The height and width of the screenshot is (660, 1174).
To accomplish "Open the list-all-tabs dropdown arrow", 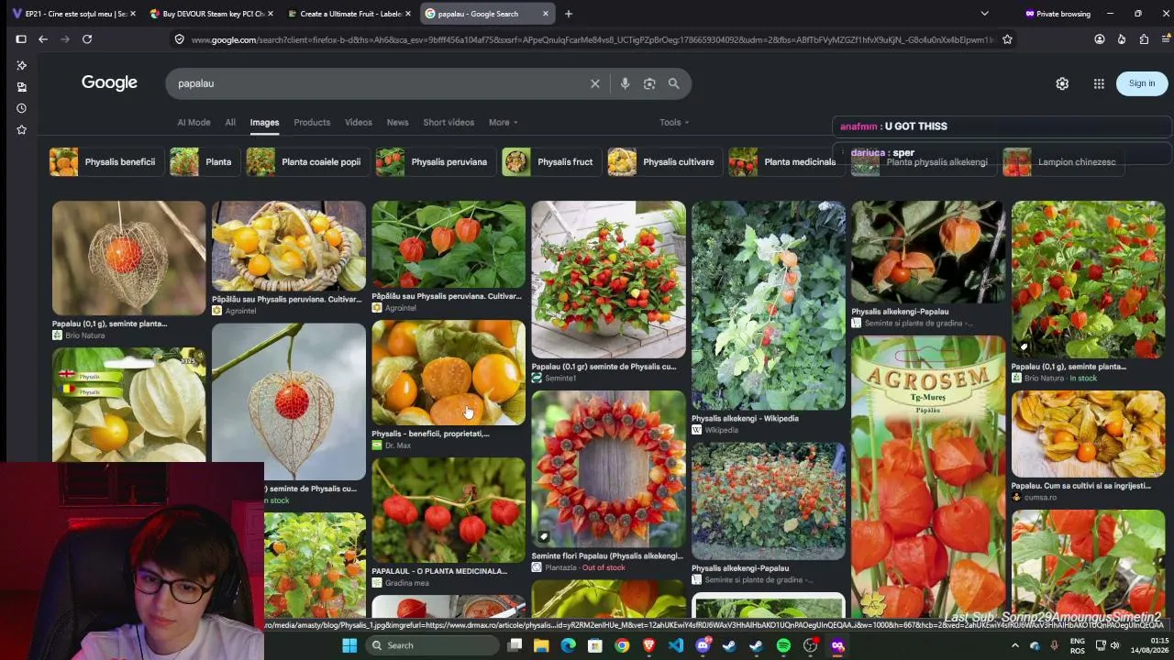I will coord(984,14).
